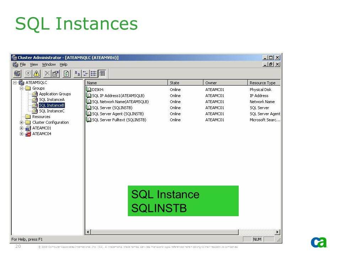Click the Application Groups group icon
Image resolution: width=341 pixels, height=256 pixels.
(35, 94)
